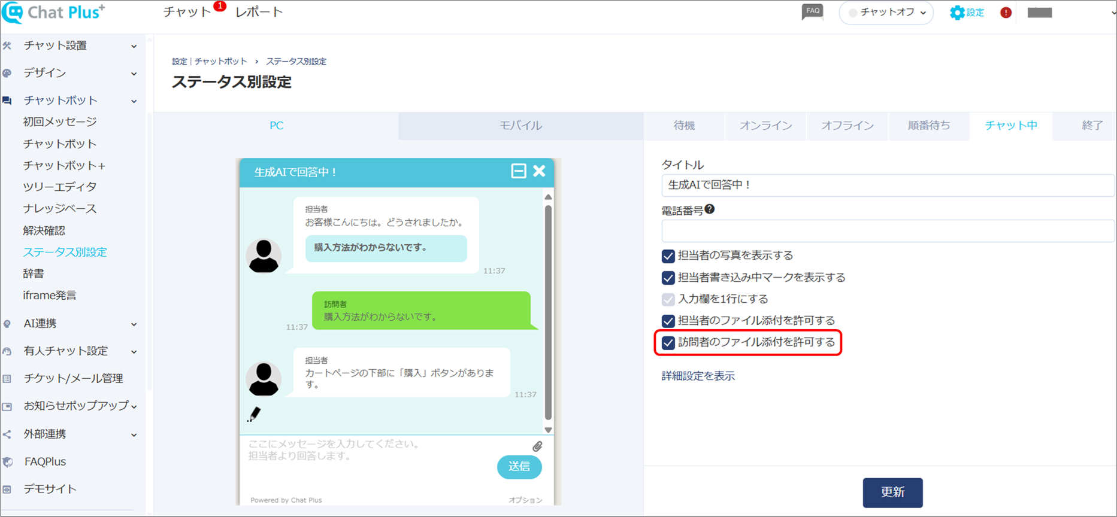Click the red alert exclamation icon
Screen dimensions: 1117x517
(x=1006, y=13)
